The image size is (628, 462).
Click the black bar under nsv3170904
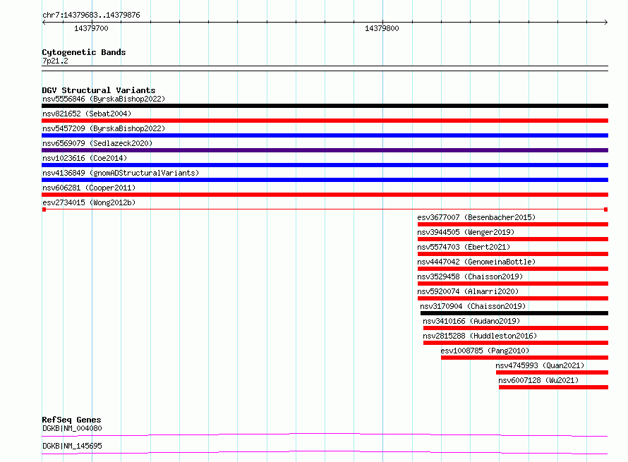(x=514, y=313)
